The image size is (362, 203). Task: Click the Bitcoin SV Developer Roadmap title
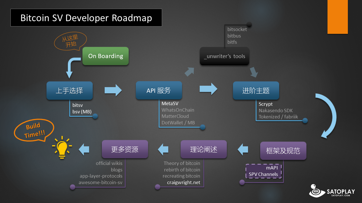pyautogui.click(x=86, y=18)
